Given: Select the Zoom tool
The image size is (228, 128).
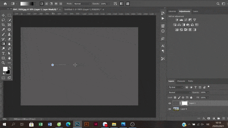Looking at the screenshot, I should (x=3, y=63).
